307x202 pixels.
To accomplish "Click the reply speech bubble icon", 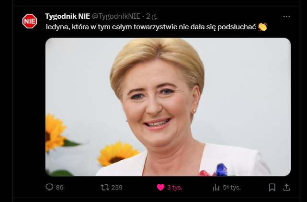I will pos(49,187).
